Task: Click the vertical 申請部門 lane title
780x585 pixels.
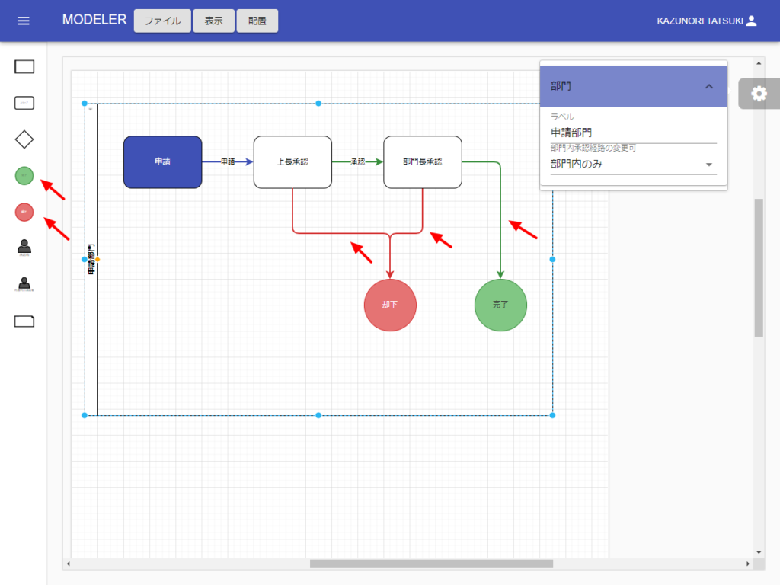Action: (91, 259)
